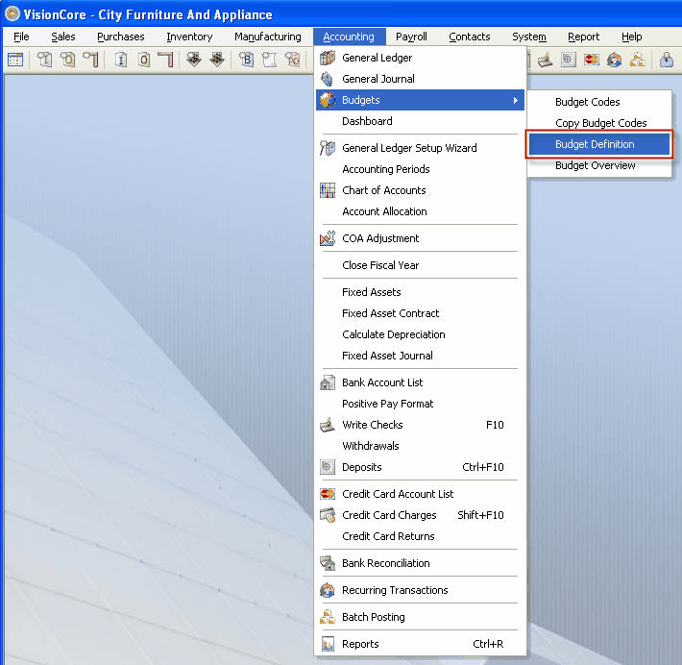682x665 pixels.
Task: Select Credit Card Charges
Action: pyautogui.click(x=420, y=515)
